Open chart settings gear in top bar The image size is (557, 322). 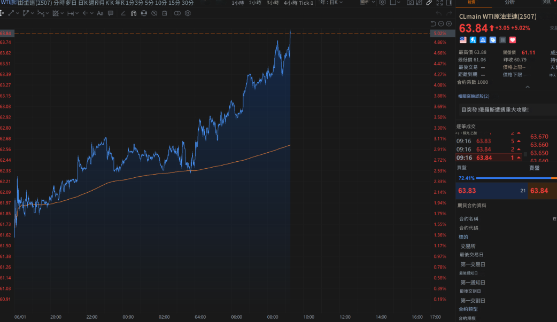point(382,3)
